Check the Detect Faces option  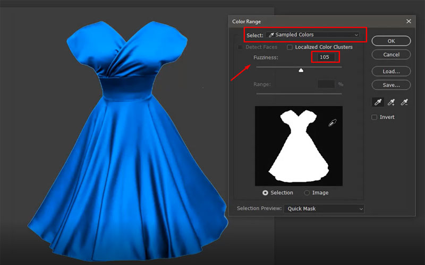tap(240, 47)
